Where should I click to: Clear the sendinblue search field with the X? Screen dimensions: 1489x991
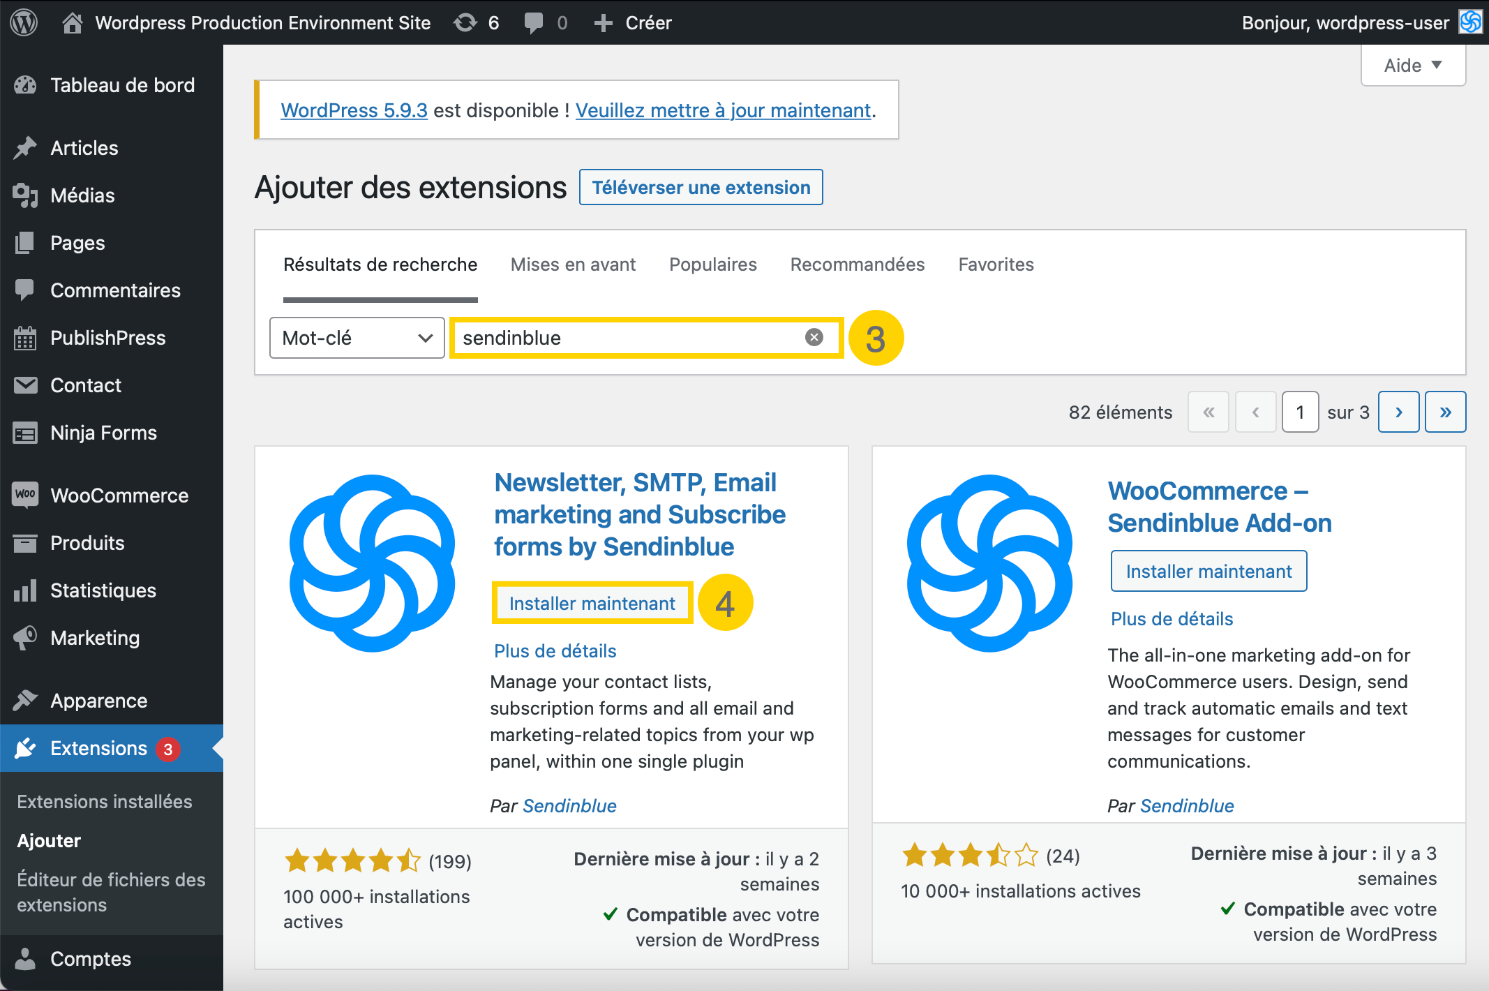813,337
